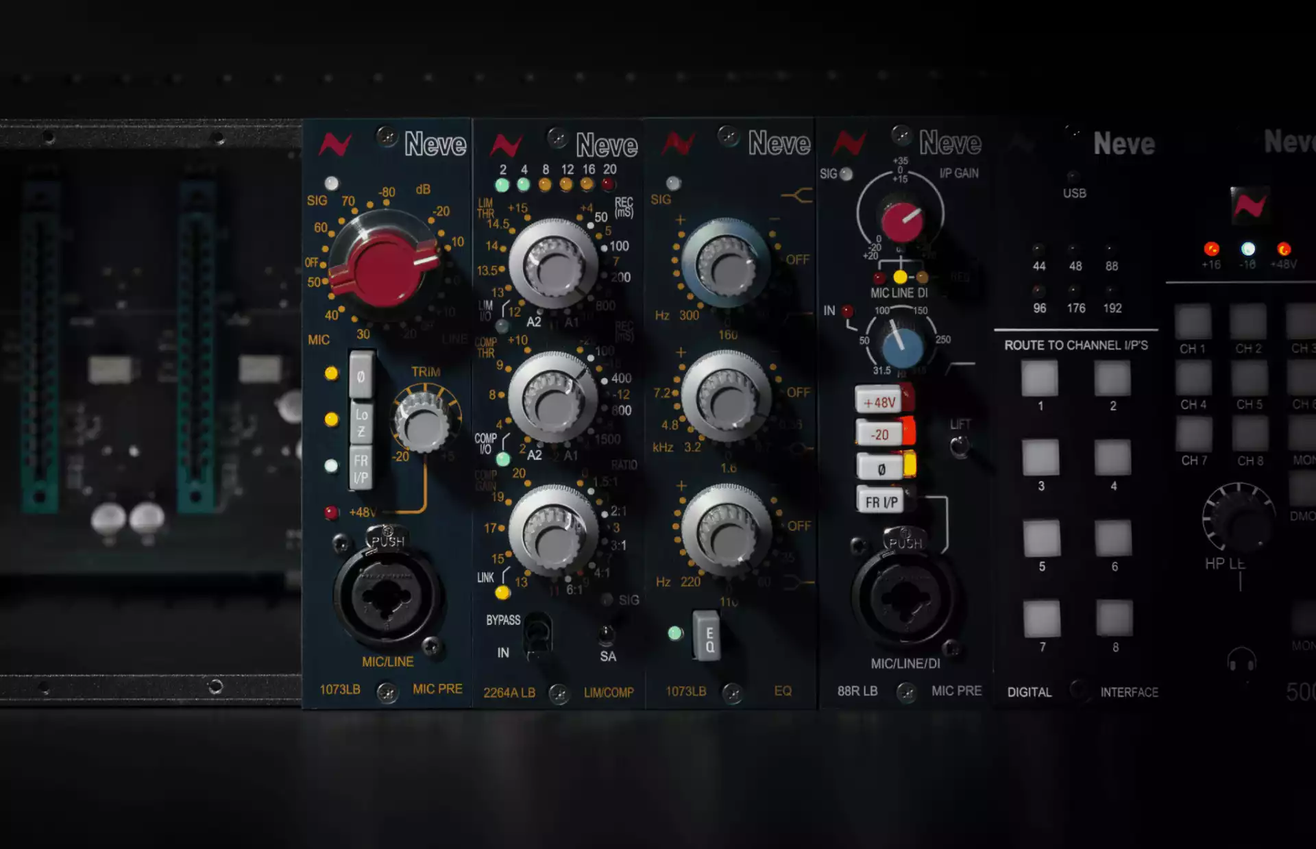
Task: Click the white -18 LED on monitor module
Action: [x=1248, y=249]
